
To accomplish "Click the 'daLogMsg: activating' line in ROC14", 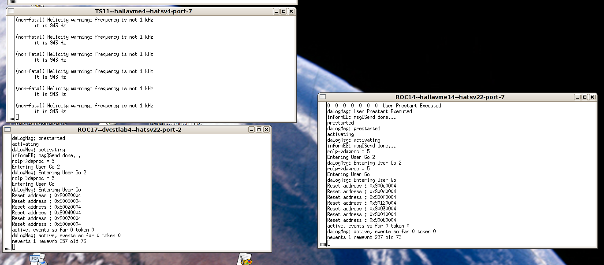I will coord(354,140).
